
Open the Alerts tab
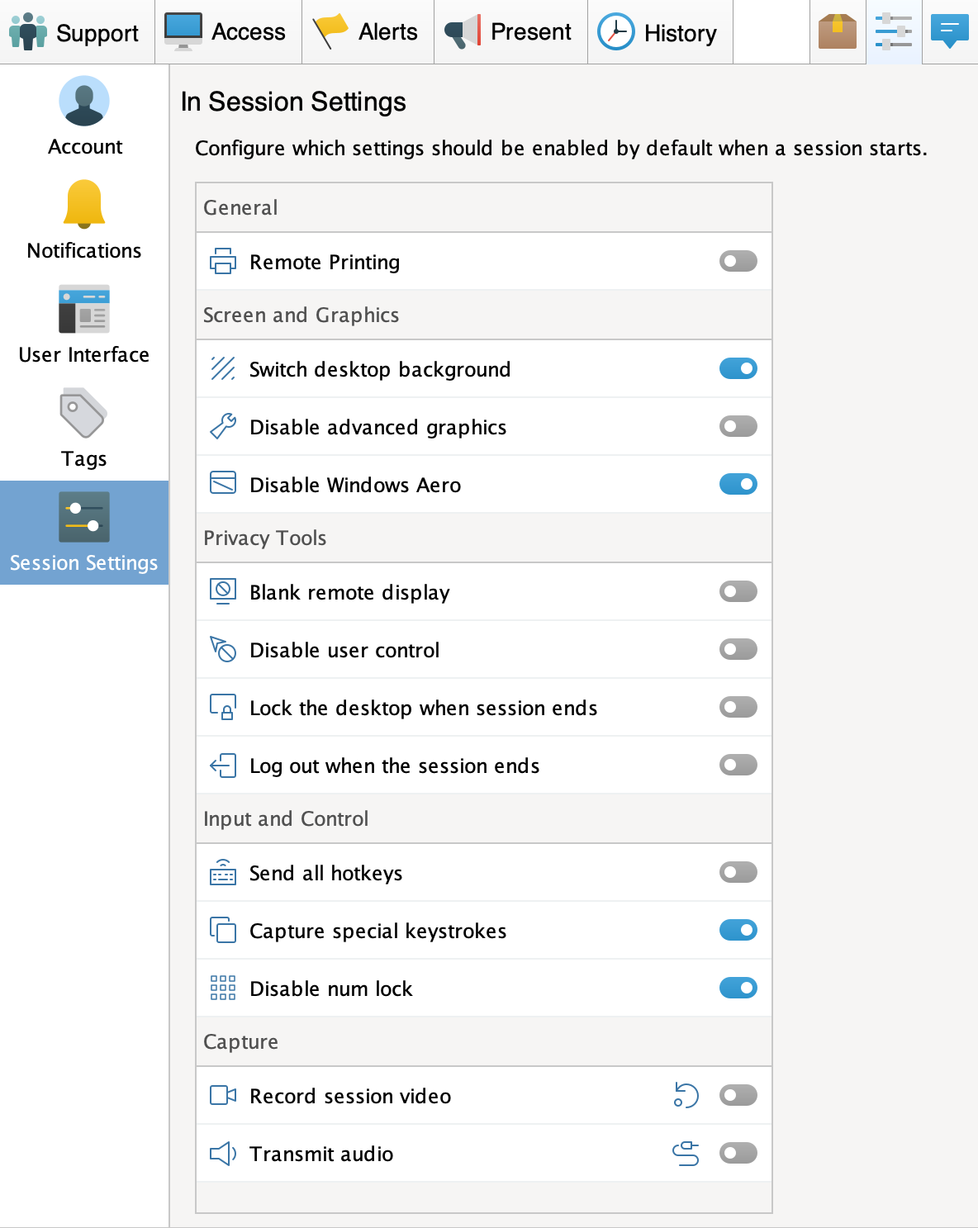pos(368,32)
